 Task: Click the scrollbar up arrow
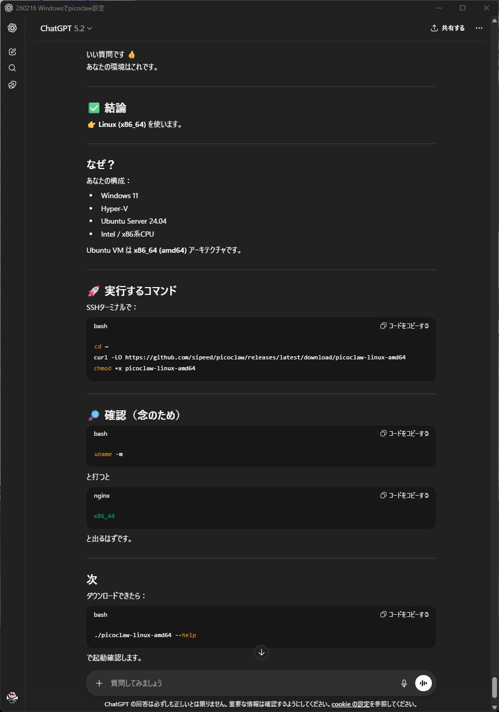click(494, 21)
